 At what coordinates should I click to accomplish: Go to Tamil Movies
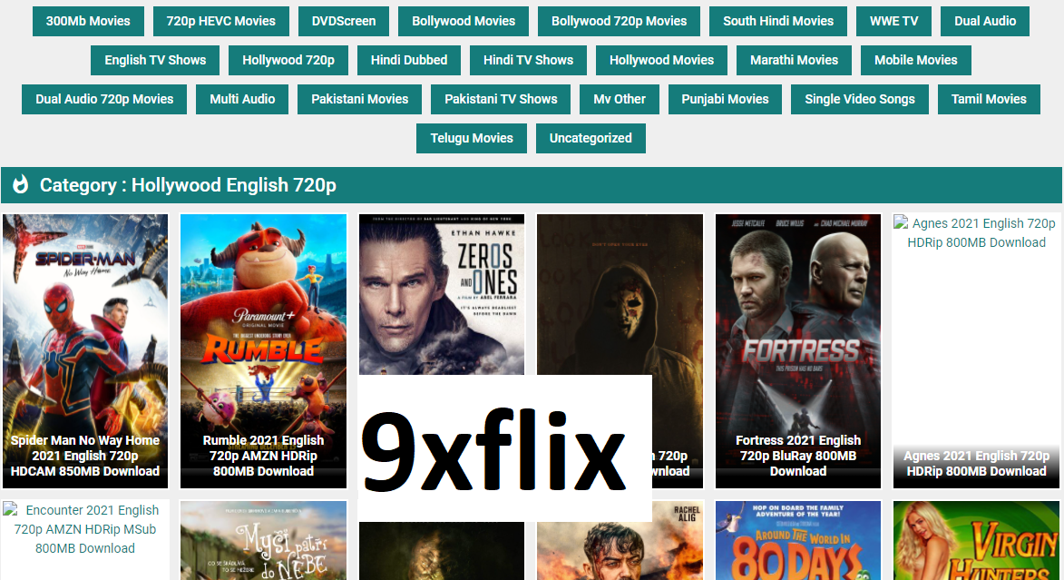[989, 99]
